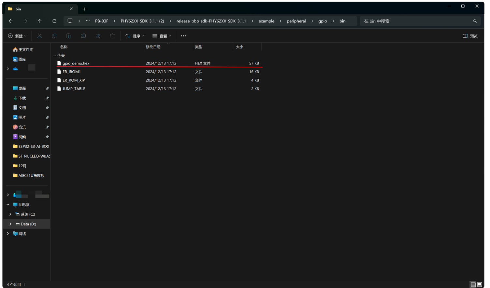The image size is (490, 288).
Task: Open the 主文件夹 home item
Action: [23, 49]
